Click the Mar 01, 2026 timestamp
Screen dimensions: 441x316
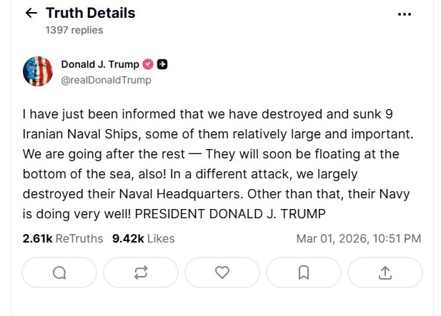[x=358, y=238]
